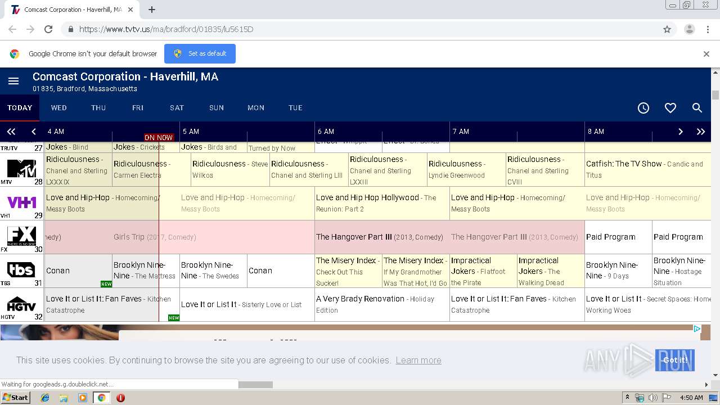Image resolution: width=720 pixels, height=405 pixels.
Task: Select the Comcast Corporation browser tab
Action: click(x=73, y=10)
